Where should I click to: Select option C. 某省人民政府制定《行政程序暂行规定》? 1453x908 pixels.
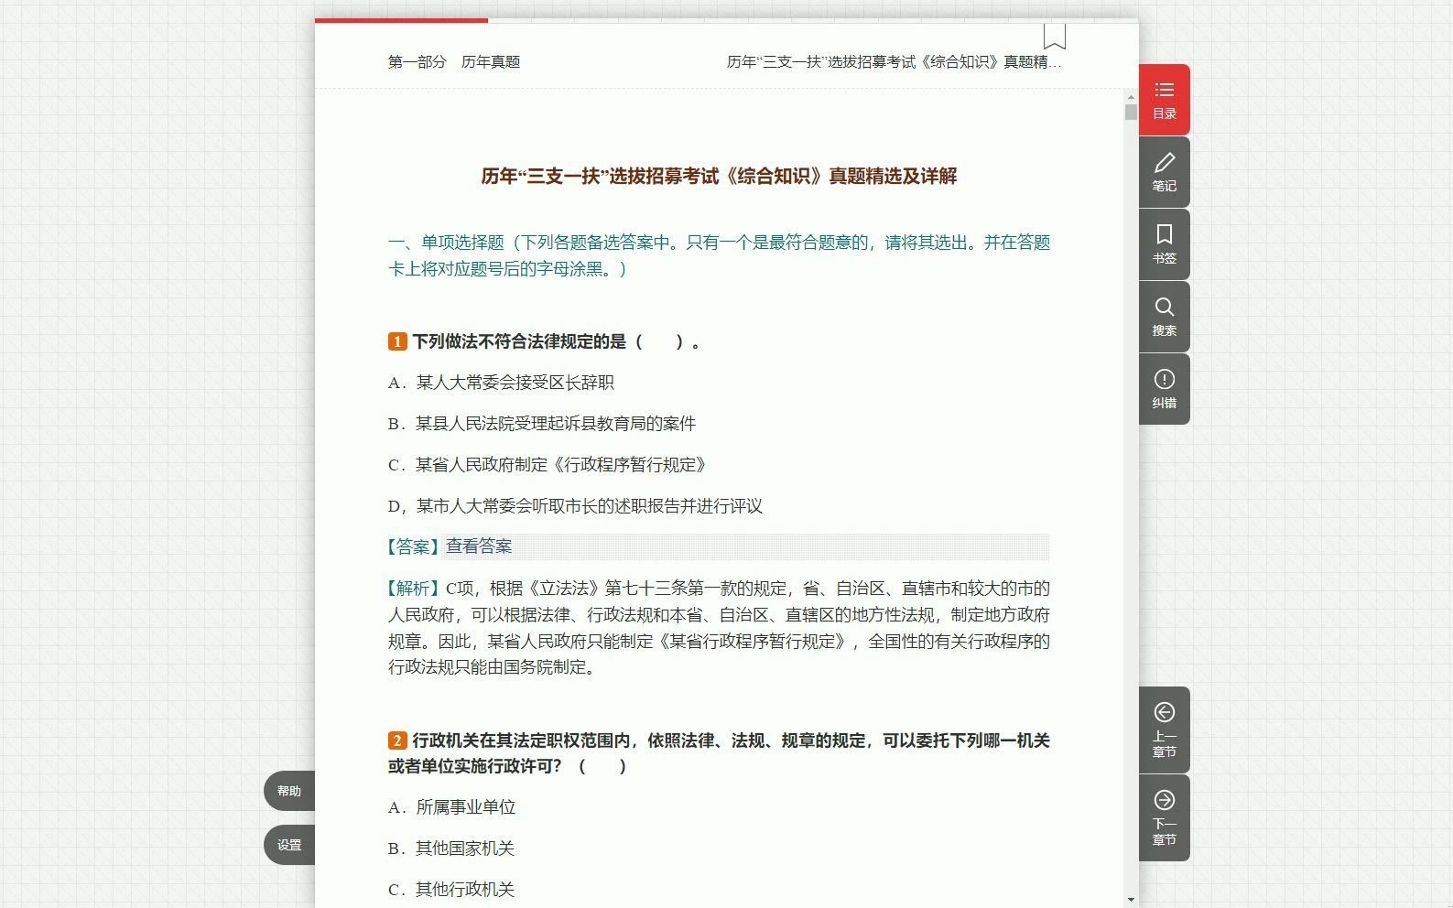click(x=548, y=465)
